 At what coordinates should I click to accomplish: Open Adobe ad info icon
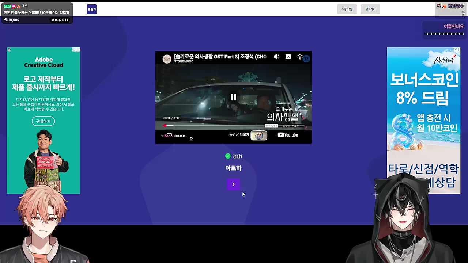[74, 49]
